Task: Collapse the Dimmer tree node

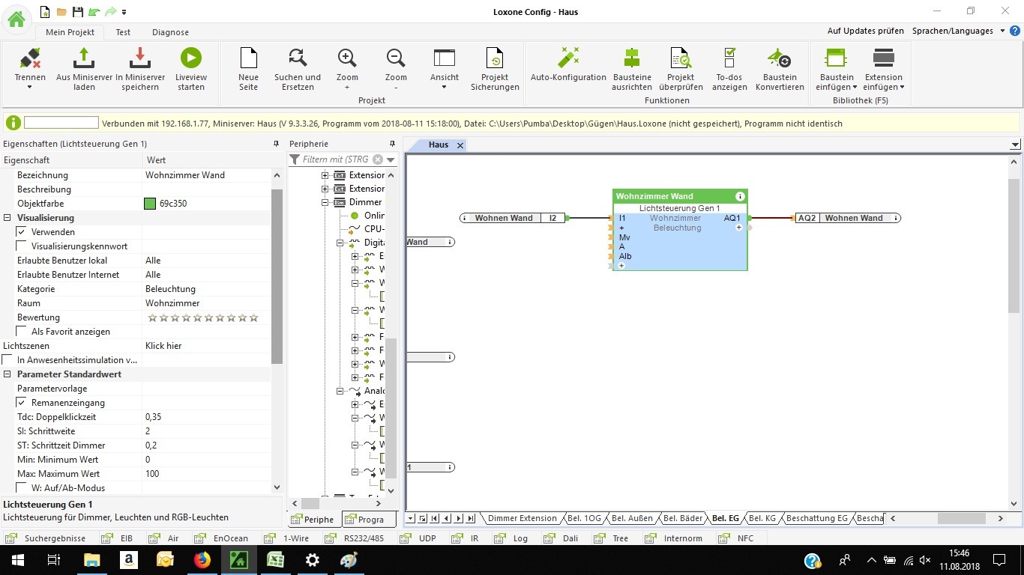Action: 325,203
